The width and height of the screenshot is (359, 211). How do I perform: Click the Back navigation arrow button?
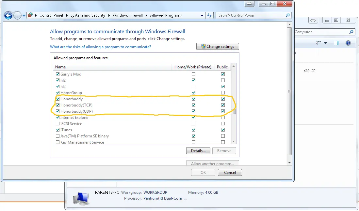(8, 15)
